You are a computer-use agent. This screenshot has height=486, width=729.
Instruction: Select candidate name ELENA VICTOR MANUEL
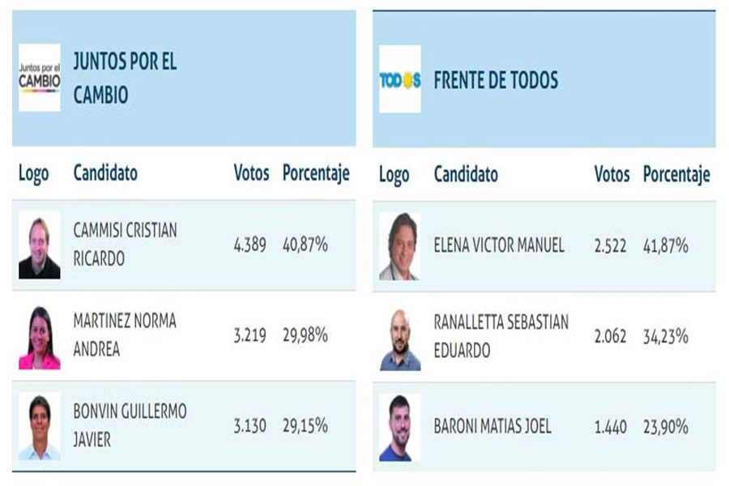pos(499,245)
